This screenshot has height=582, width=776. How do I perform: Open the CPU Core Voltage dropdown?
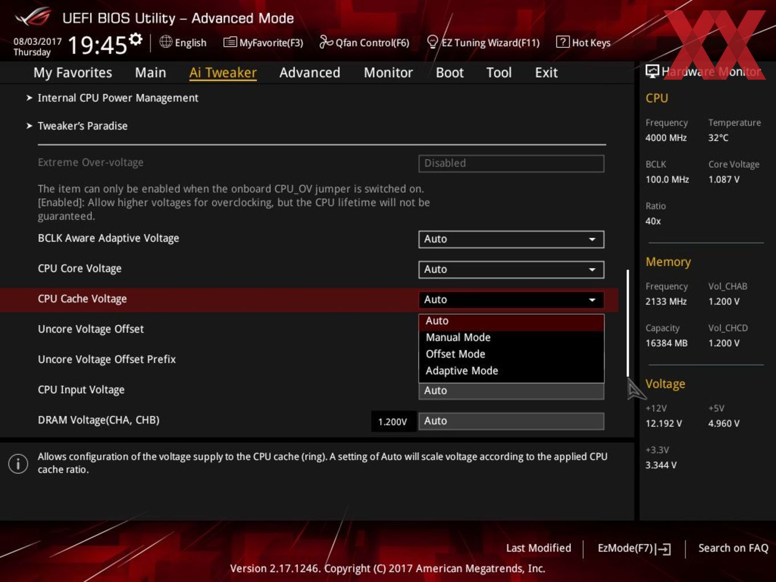click(511, 269)
